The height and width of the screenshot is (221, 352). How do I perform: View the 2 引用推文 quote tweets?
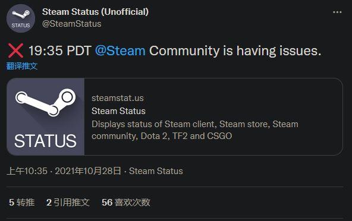[68, 203]
